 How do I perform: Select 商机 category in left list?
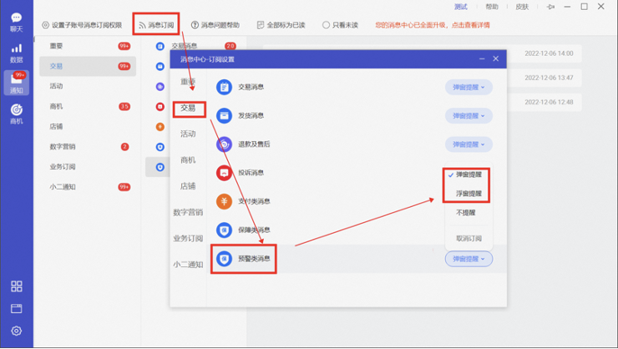(x=88, y=106)
